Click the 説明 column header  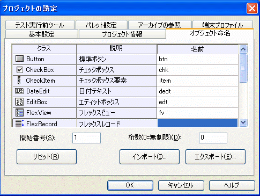[116, 49]
